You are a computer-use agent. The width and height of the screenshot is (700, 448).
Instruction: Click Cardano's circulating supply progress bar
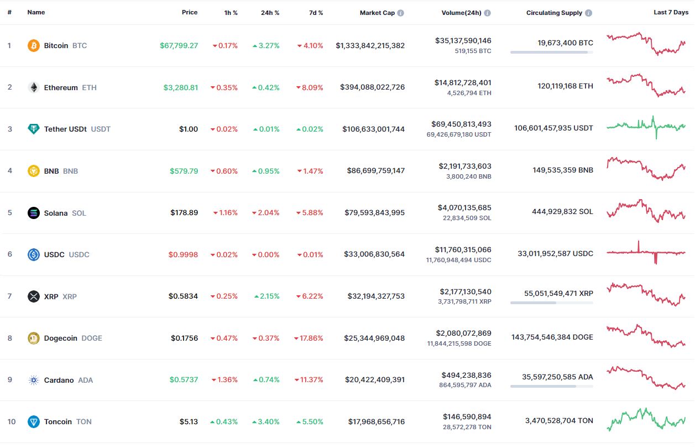[552, 386]
